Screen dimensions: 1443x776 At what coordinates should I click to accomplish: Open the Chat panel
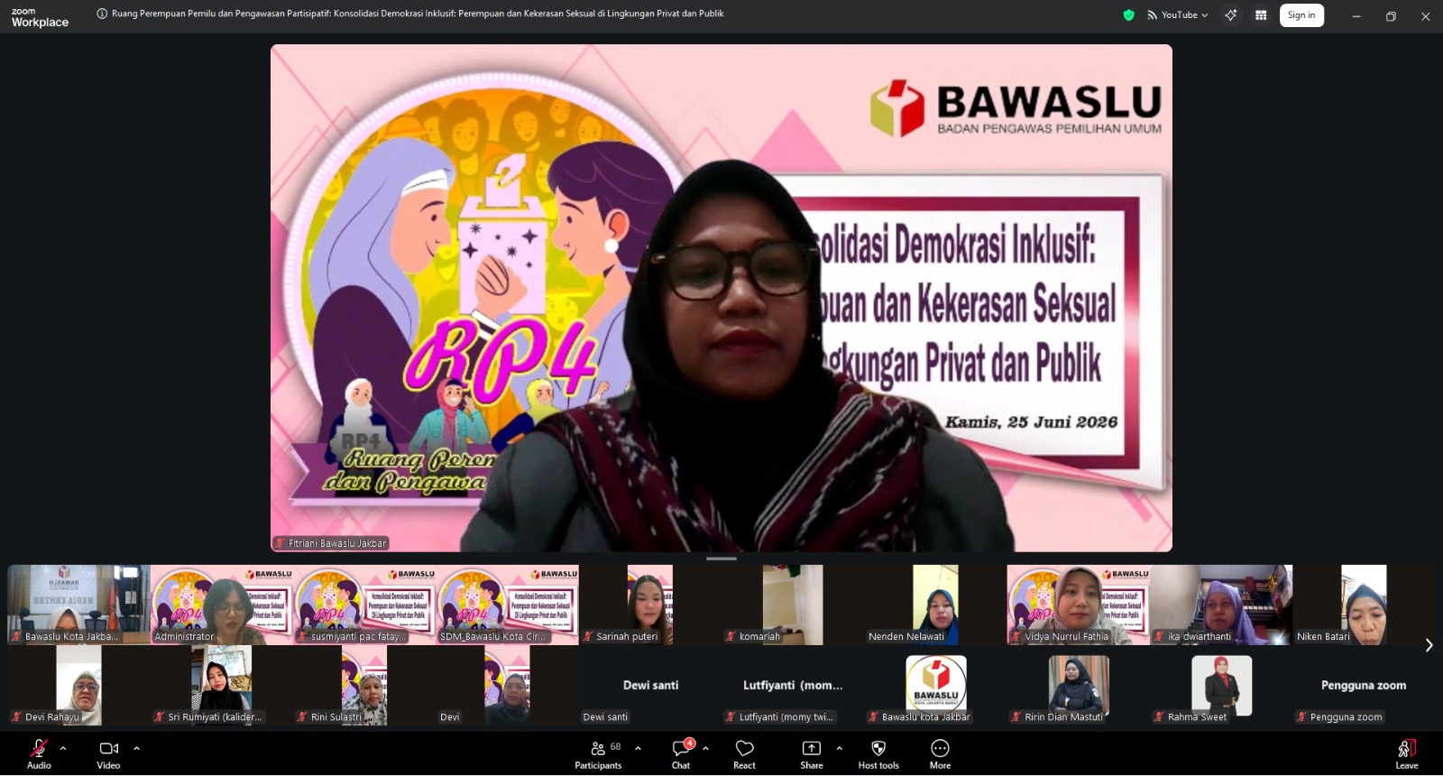point(681,753)
